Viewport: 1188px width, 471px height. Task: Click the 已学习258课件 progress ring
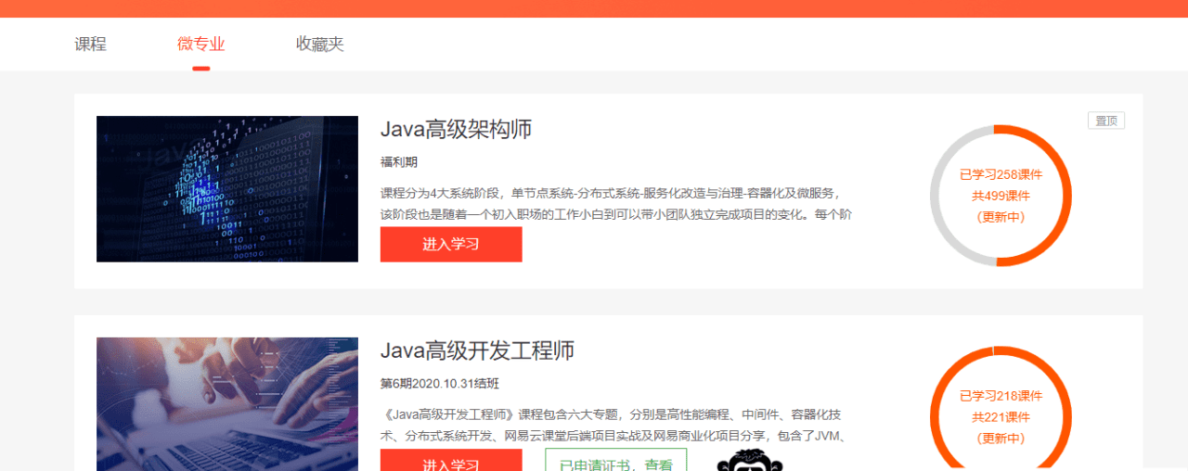[x=1001, y=196]
